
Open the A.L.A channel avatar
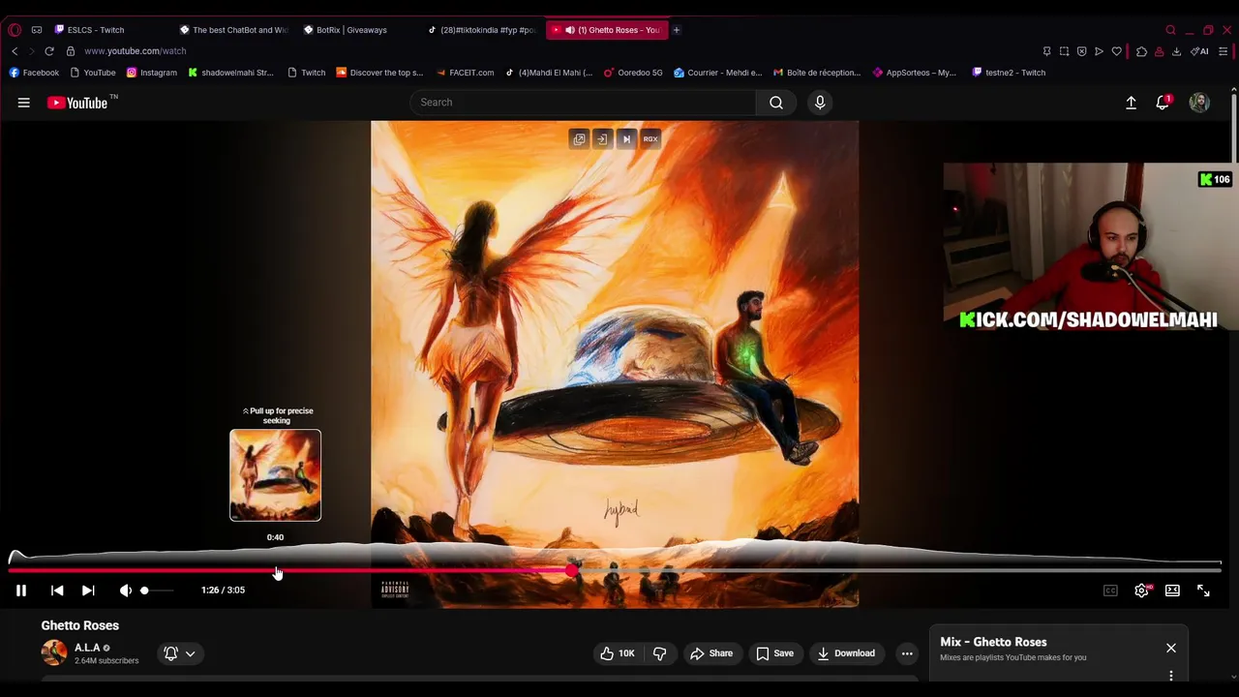[x=54, y=652]
